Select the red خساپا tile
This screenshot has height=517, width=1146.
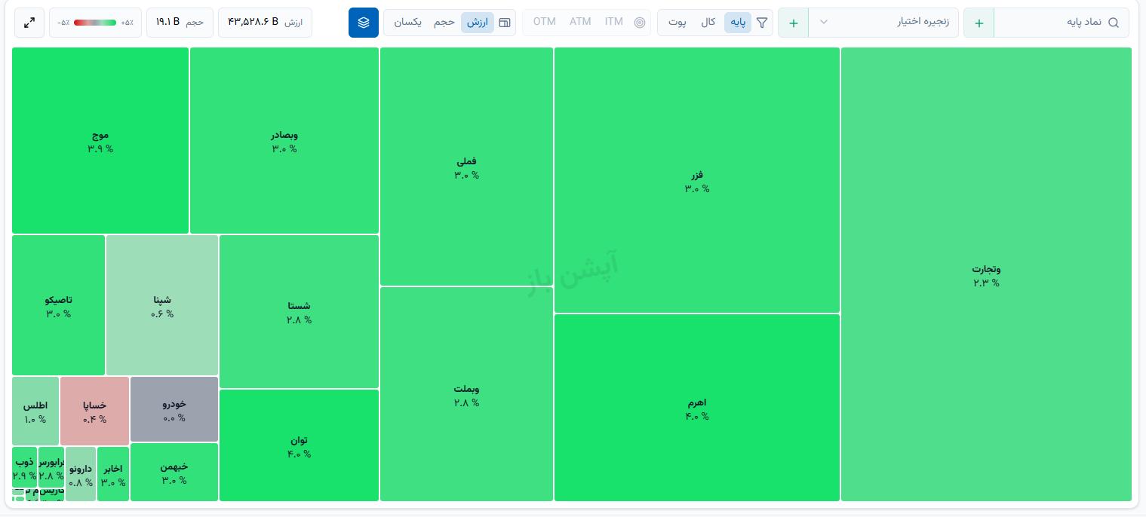click(x=95, y=411)
